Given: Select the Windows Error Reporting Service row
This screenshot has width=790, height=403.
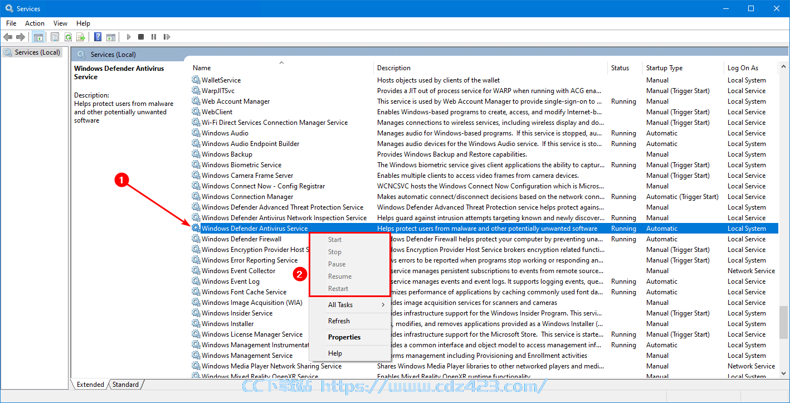Looking at the screenshot, I should click(484, 260).
